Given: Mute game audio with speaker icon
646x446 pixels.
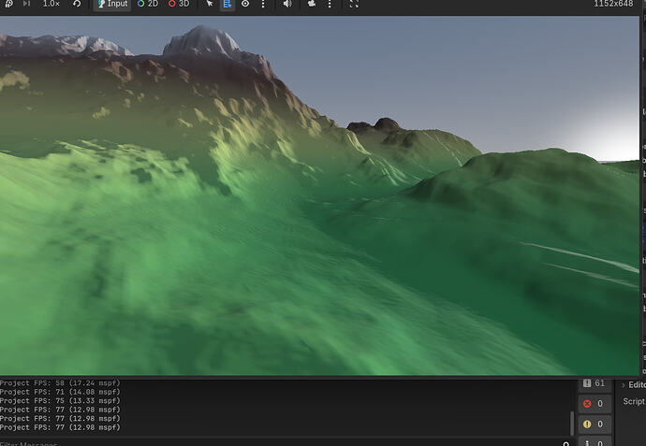Looking at the screenshot, I should [287, 4].
